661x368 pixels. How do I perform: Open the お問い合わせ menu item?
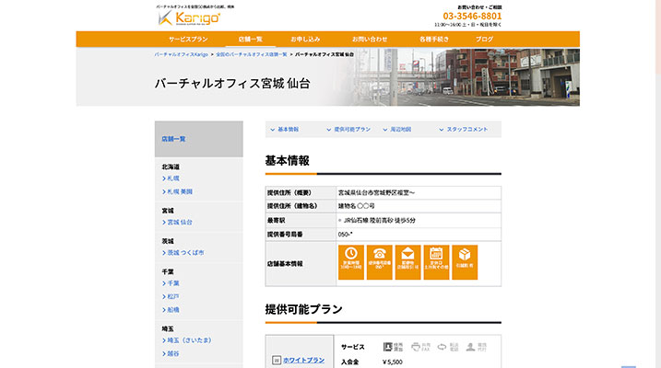(x=370, y=40)
